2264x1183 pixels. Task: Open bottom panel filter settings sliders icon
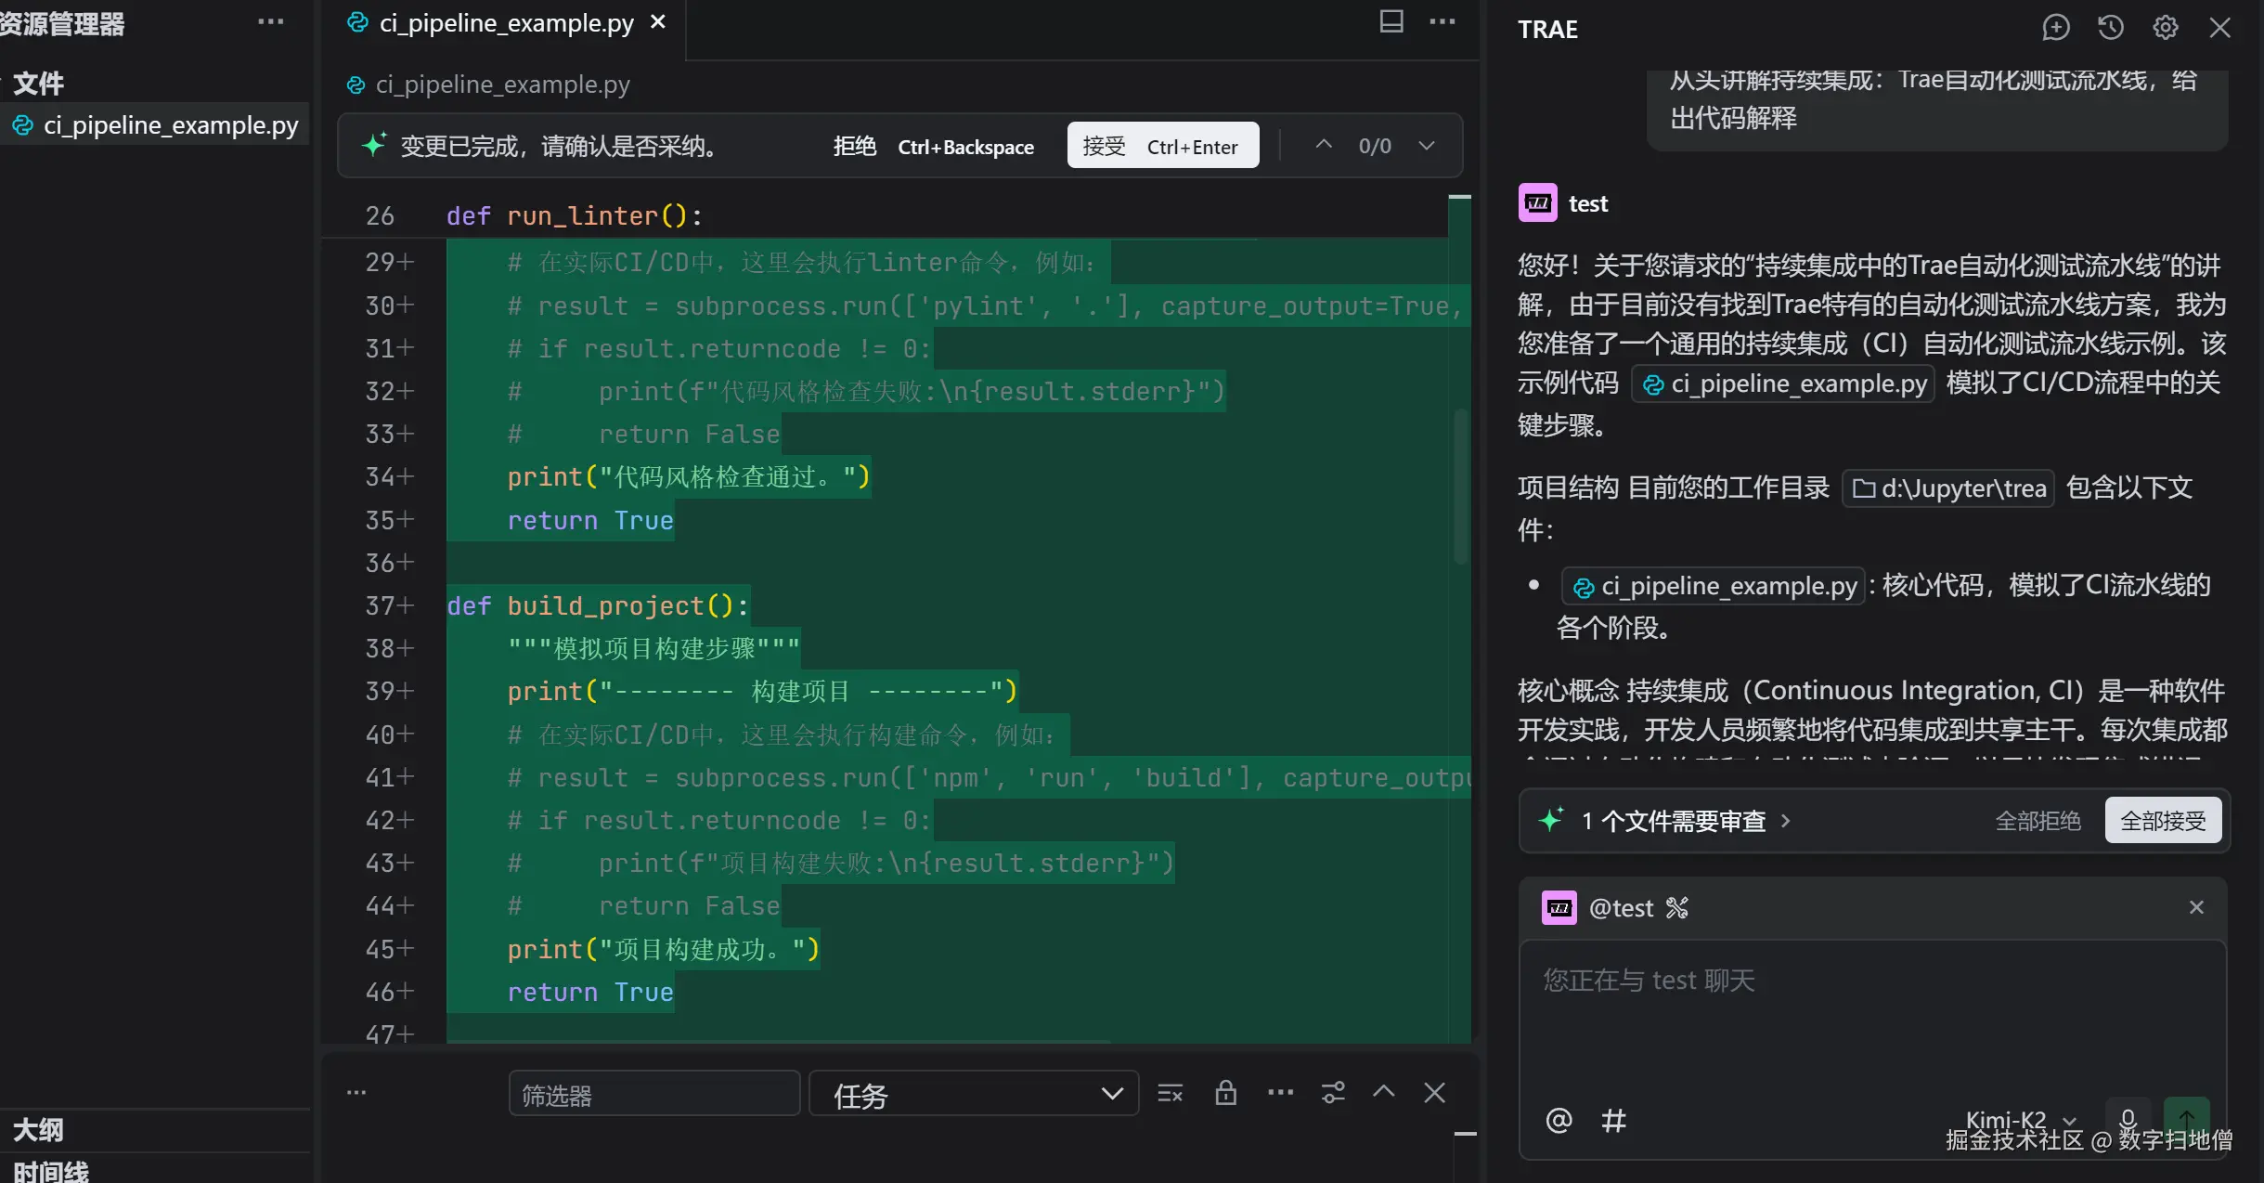coord(1333,1093)
